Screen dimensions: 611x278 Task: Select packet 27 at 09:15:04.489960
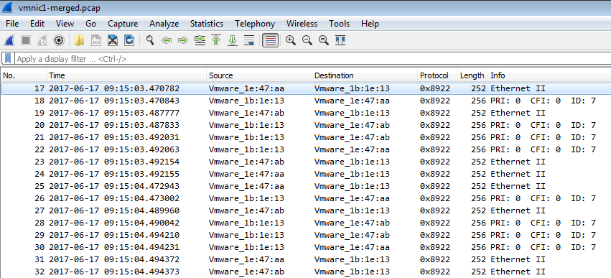tap(306, 210)
